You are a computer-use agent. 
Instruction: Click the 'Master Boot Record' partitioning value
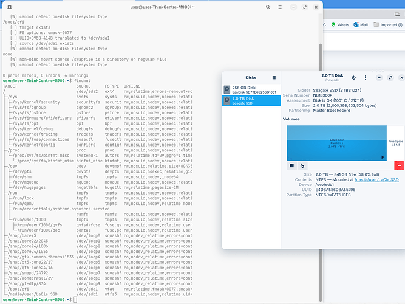click(332, 111)
